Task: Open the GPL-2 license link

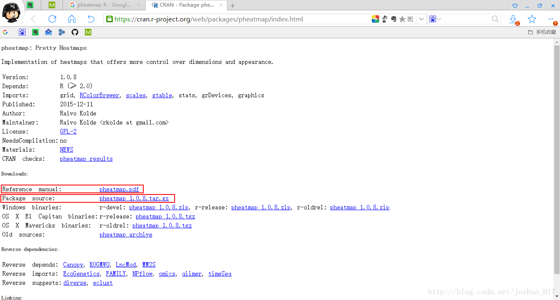Action: coord(68,131)
